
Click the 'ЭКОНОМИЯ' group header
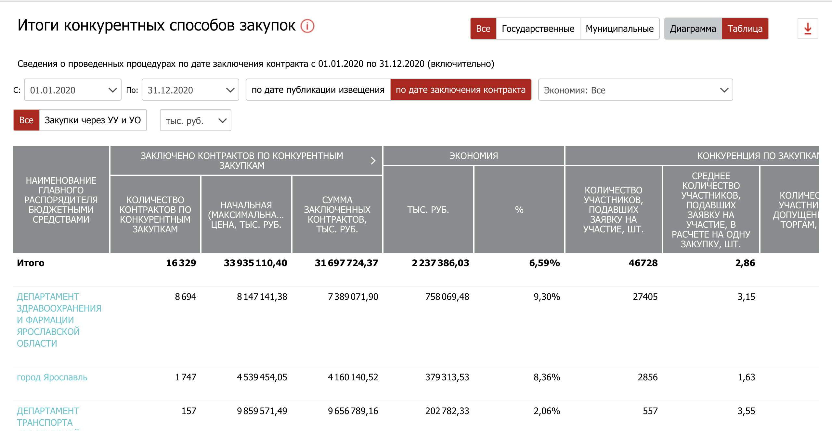(474, 156)
